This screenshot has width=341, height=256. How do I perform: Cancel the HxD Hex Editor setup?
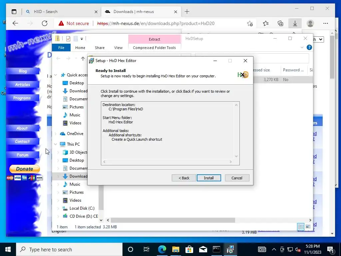pyautogui.click(x=237, y=178)
